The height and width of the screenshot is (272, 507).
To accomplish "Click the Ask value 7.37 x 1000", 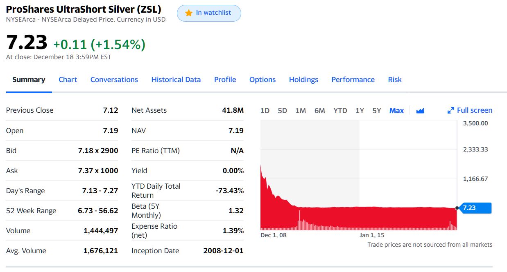I will pos(98,171).
